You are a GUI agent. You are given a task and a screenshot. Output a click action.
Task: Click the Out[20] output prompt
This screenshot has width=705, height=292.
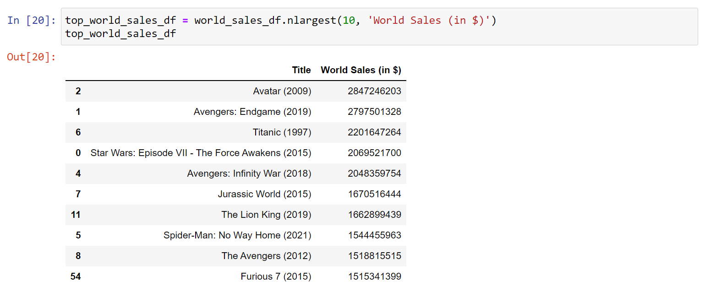pyautogui.click(x=31, y=57)
